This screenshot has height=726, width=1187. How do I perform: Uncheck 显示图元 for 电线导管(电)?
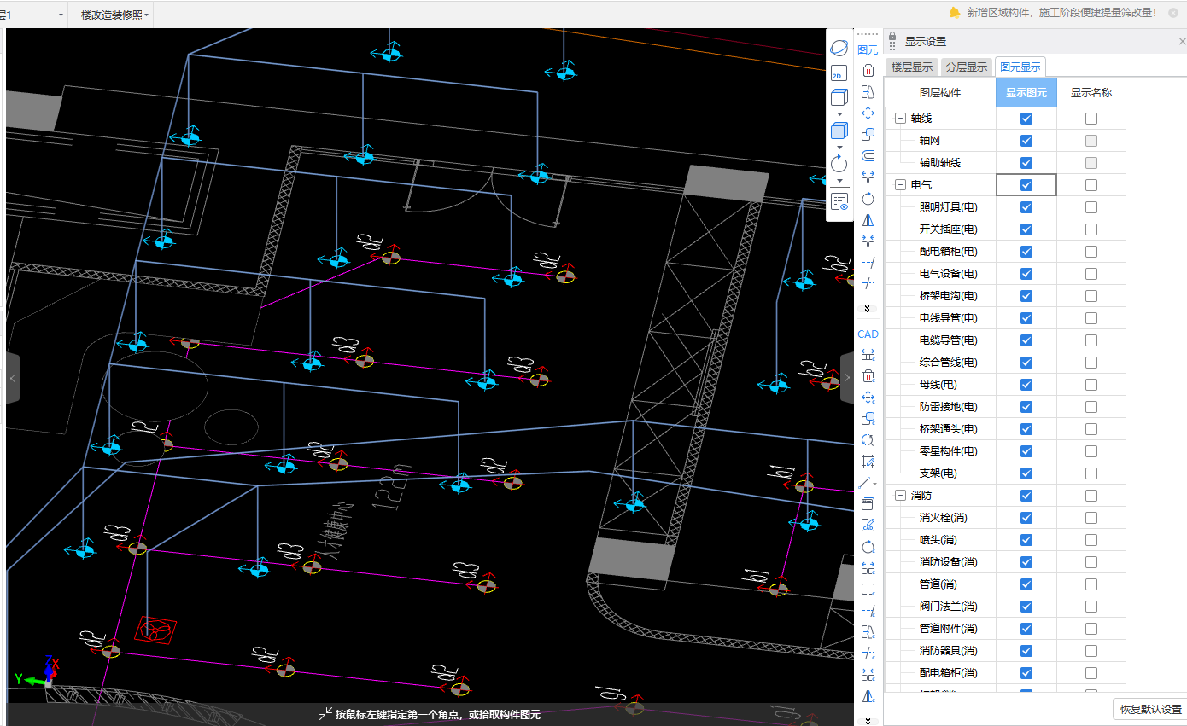coord(1026,318)
